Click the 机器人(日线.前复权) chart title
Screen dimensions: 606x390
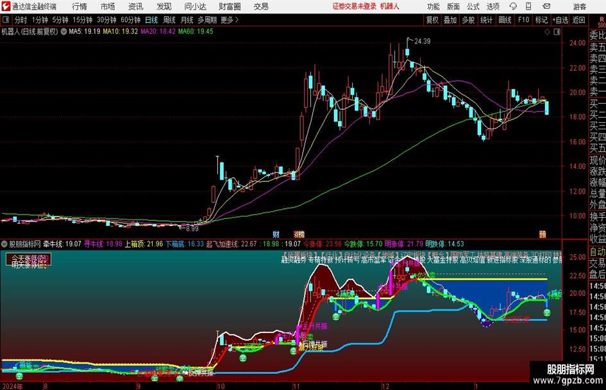tap(29, 31)
